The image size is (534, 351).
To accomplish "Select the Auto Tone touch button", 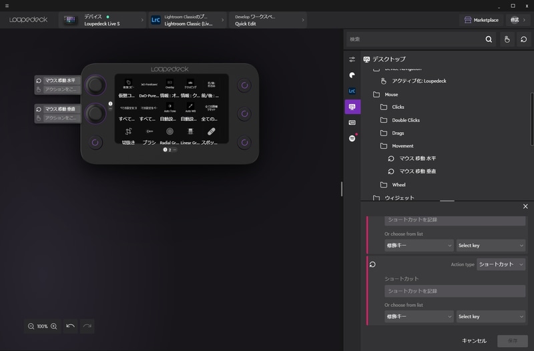I will (170, 112).
